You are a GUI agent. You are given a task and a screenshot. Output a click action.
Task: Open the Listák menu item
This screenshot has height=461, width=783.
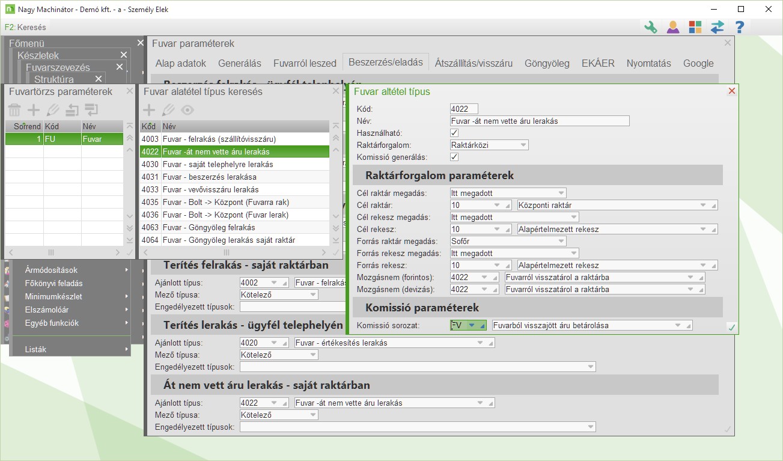coord(35,349)
